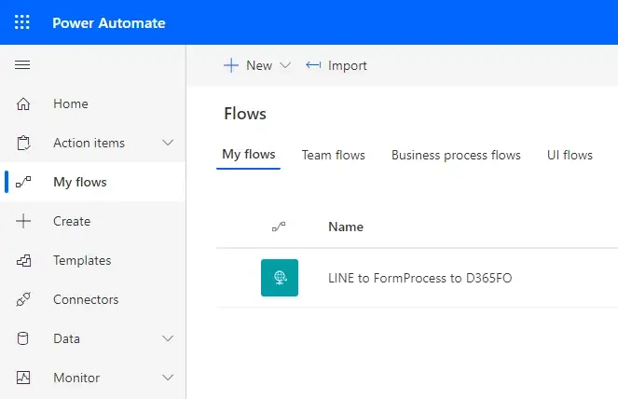The height and width of the screenshot is (399, 618).
Task: Open the app launcher waffle icon
Action: pyautogui.click(x=22, y=22)
